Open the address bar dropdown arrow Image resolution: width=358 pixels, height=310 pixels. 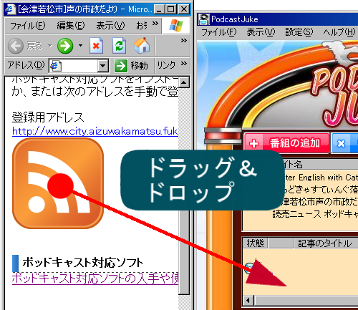pyautogui.click(x=103, y=65)
